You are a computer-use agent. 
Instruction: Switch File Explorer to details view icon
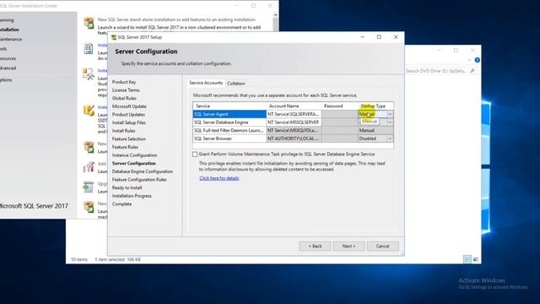pyautogui.click(x=467, y=259)
